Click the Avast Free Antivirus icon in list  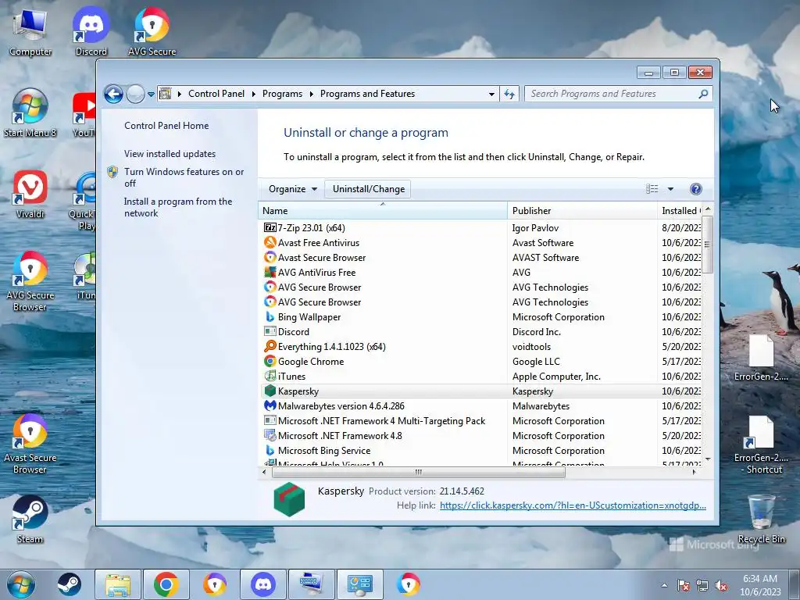click(x=270, y=243)
